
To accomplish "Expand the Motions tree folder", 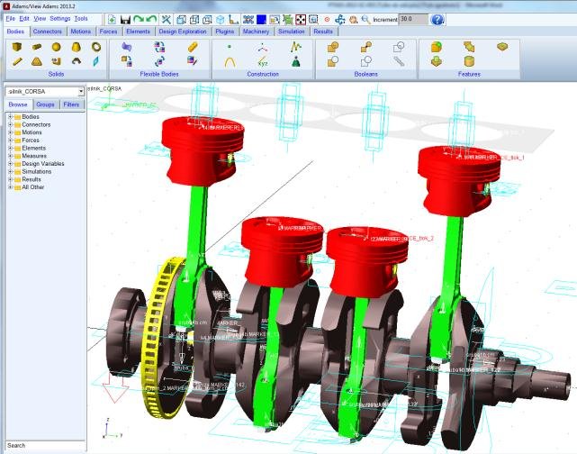I will [x=11, y=132].
